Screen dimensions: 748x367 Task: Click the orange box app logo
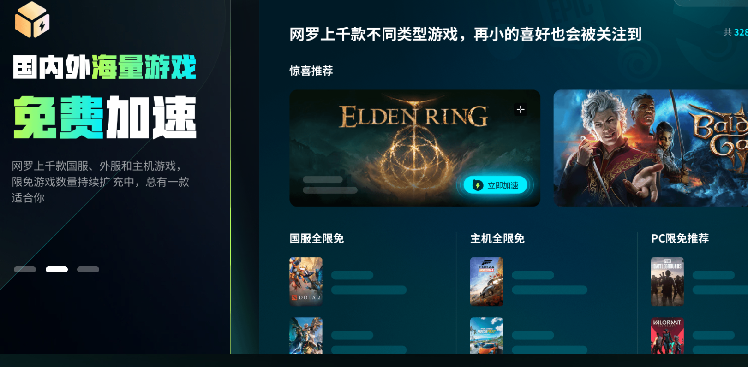[x=32, y=19]
